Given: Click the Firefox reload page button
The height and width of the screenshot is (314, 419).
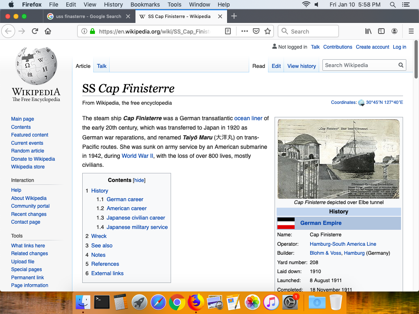Looking at the screenshot, I should pyautogui.click(x=35, y=31).
